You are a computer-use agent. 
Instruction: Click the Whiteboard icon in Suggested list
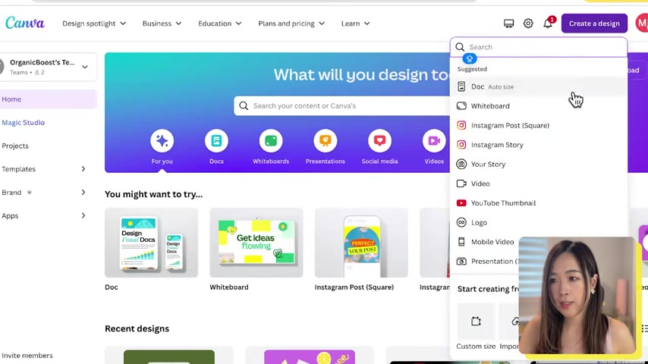pos(461,105)
